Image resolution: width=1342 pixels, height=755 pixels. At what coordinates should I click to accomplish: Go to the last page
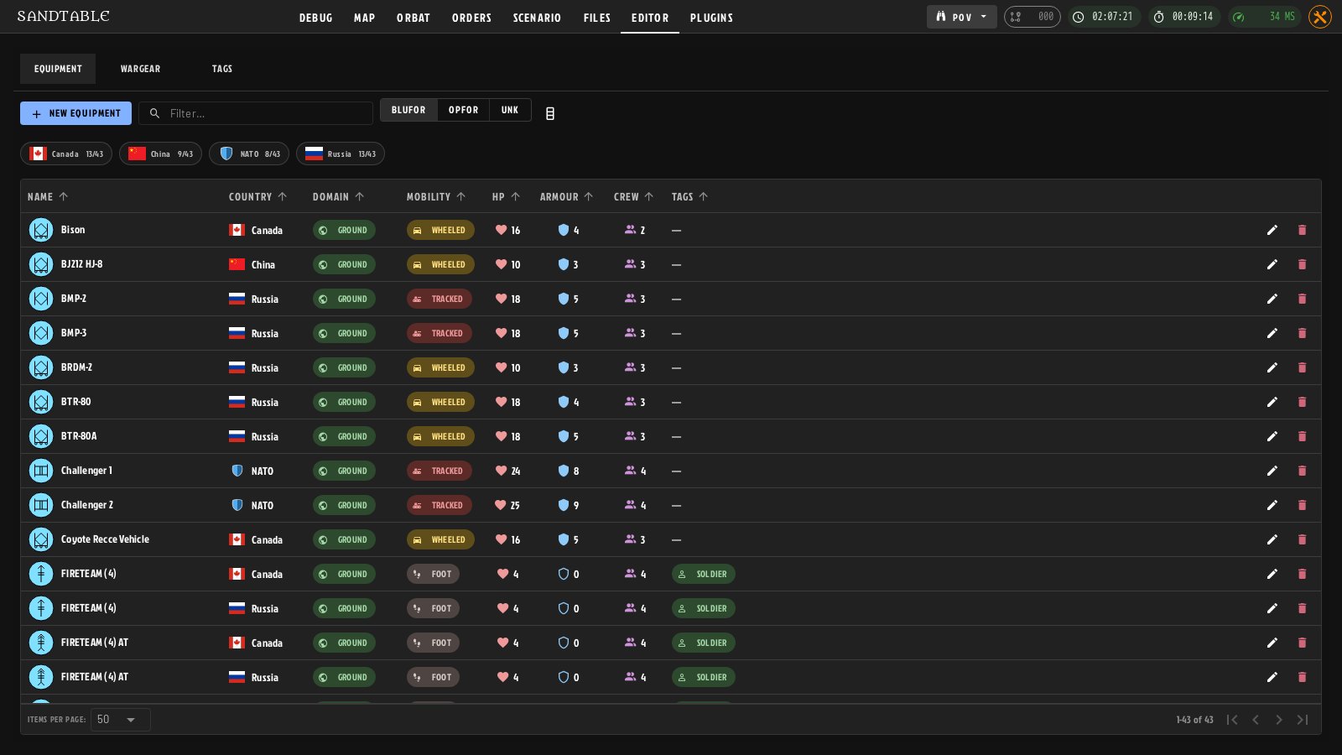click(x=1303, y=720)
